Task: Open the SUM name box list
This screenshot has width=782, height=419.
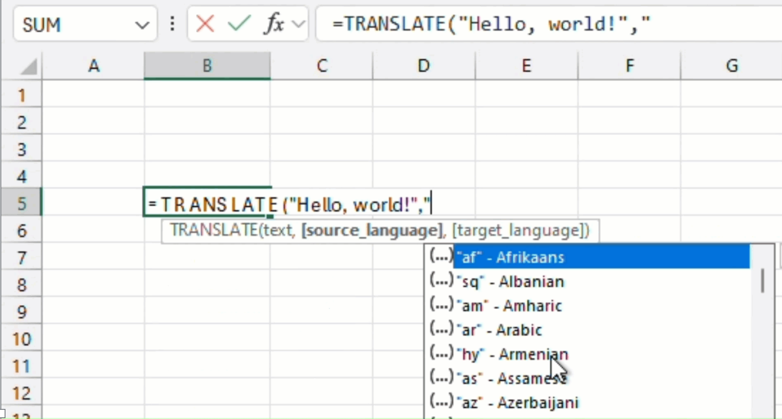Action: 67,24
